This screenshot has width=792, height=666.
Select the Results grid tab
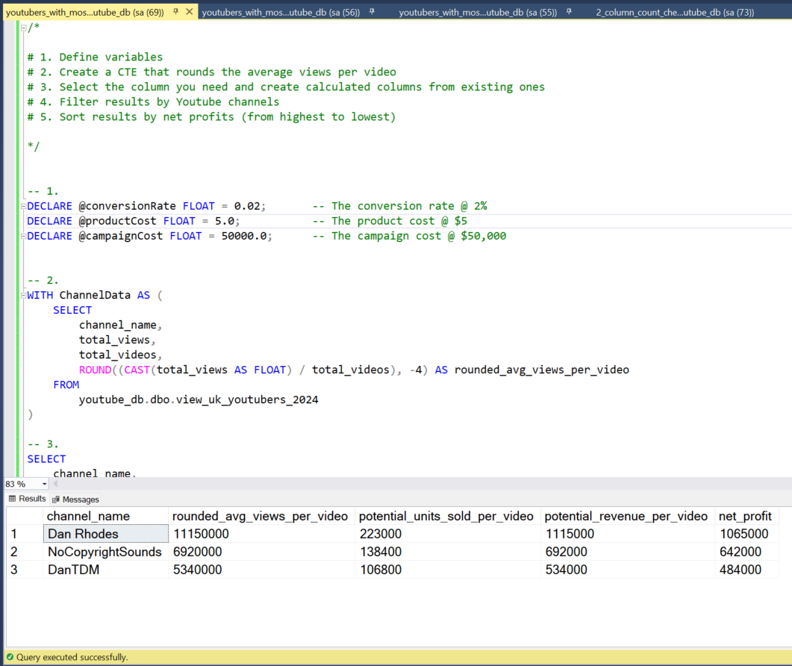[x=27, y=499]
